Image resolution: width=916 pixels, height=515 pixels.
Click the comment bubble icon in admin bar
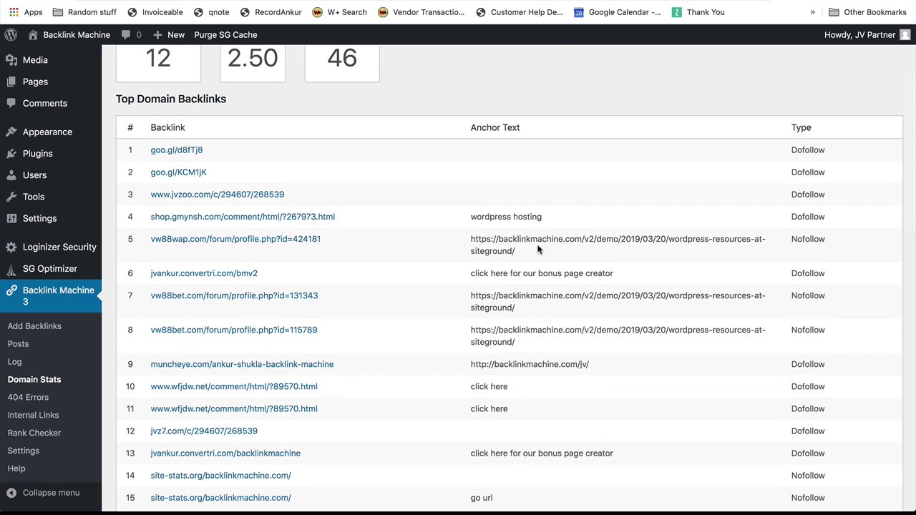point(127,34)
